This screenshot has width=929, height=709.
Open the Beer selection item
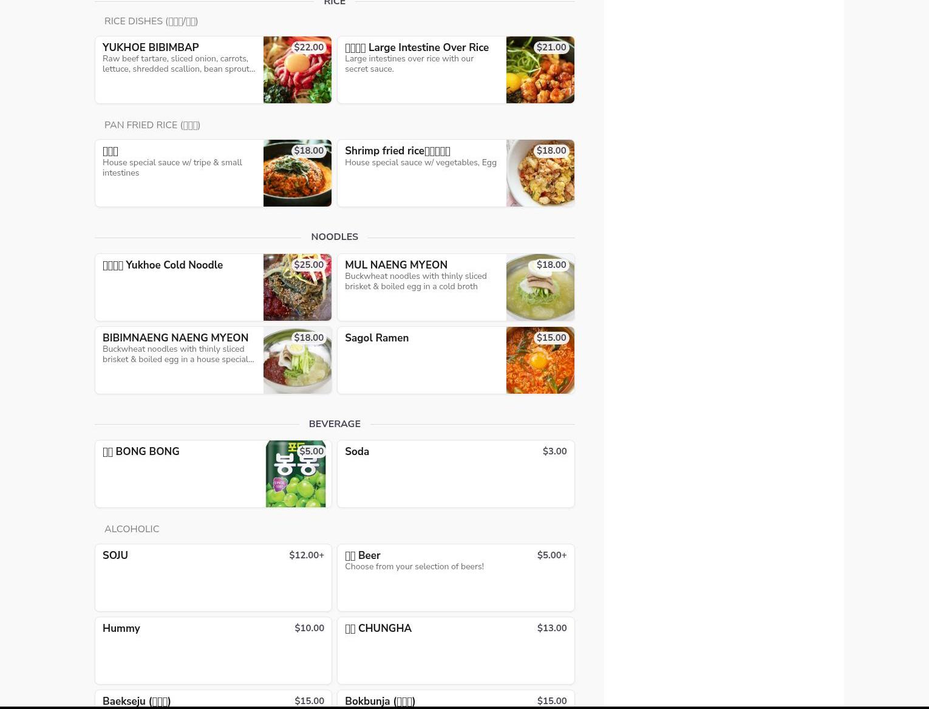pos(456,578)
